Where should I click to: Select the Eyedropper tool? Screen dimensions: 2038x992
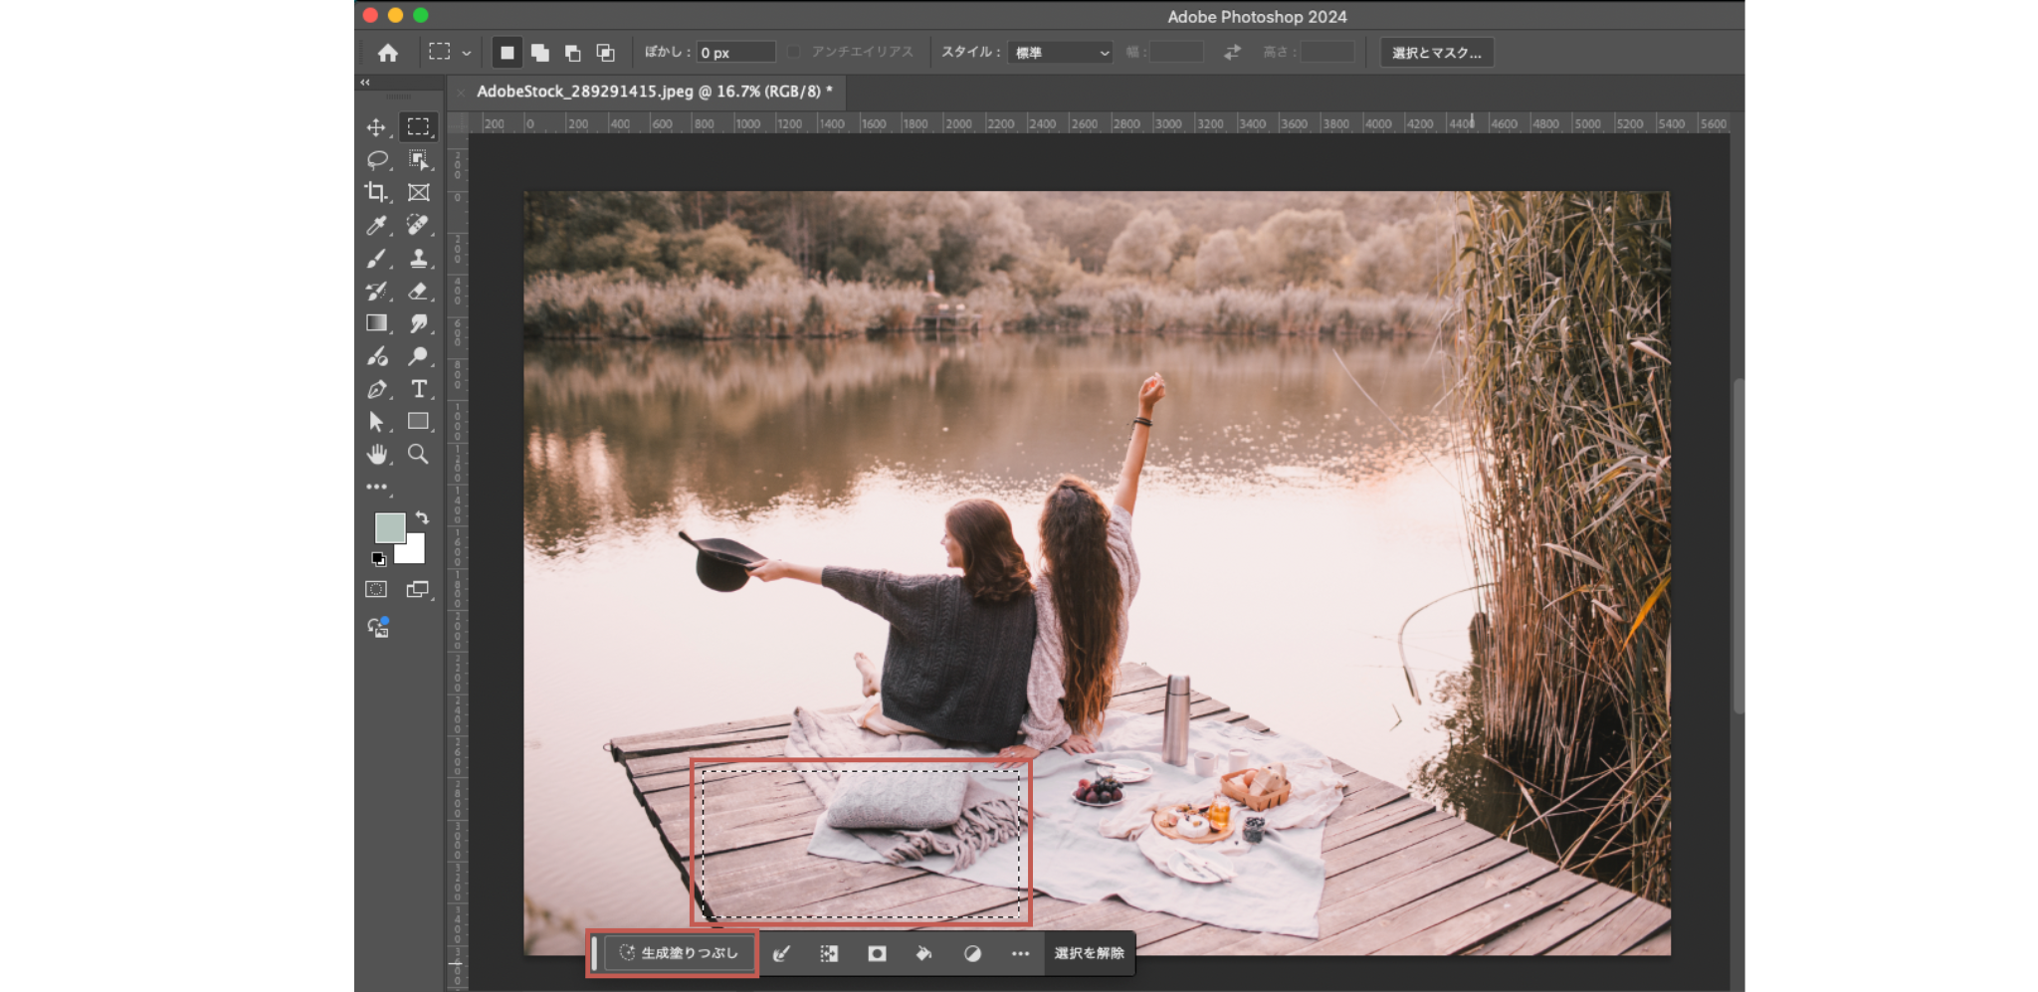point(376,226)
